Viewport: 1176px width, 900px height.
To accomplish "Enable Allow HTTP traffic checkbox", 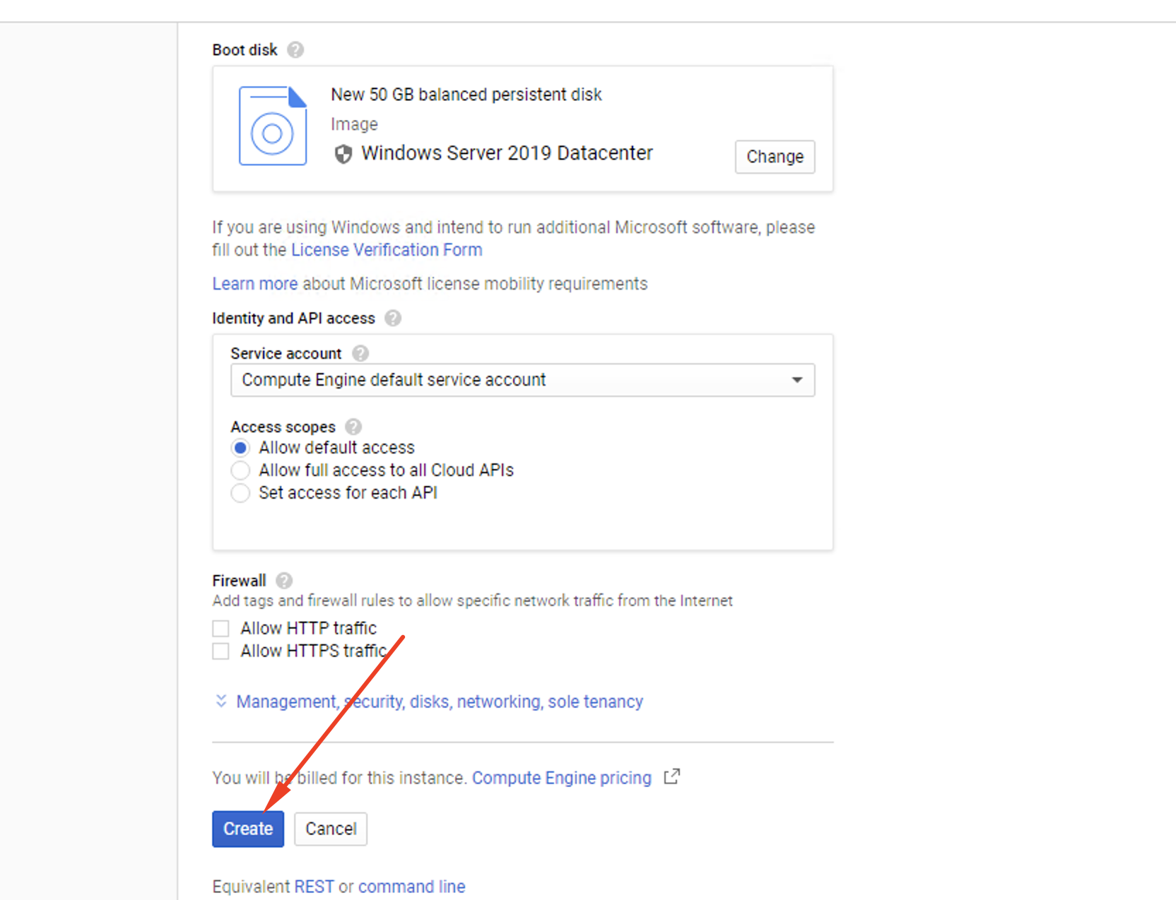I will coord(221,628).
